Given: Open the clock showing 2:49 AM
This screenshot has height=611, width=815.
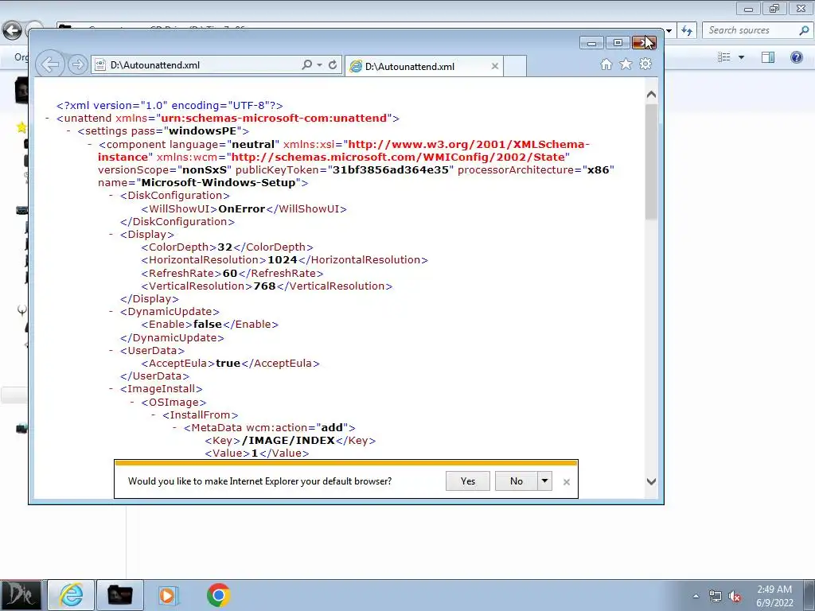Looking at the screenshot, I should [774, 596].
